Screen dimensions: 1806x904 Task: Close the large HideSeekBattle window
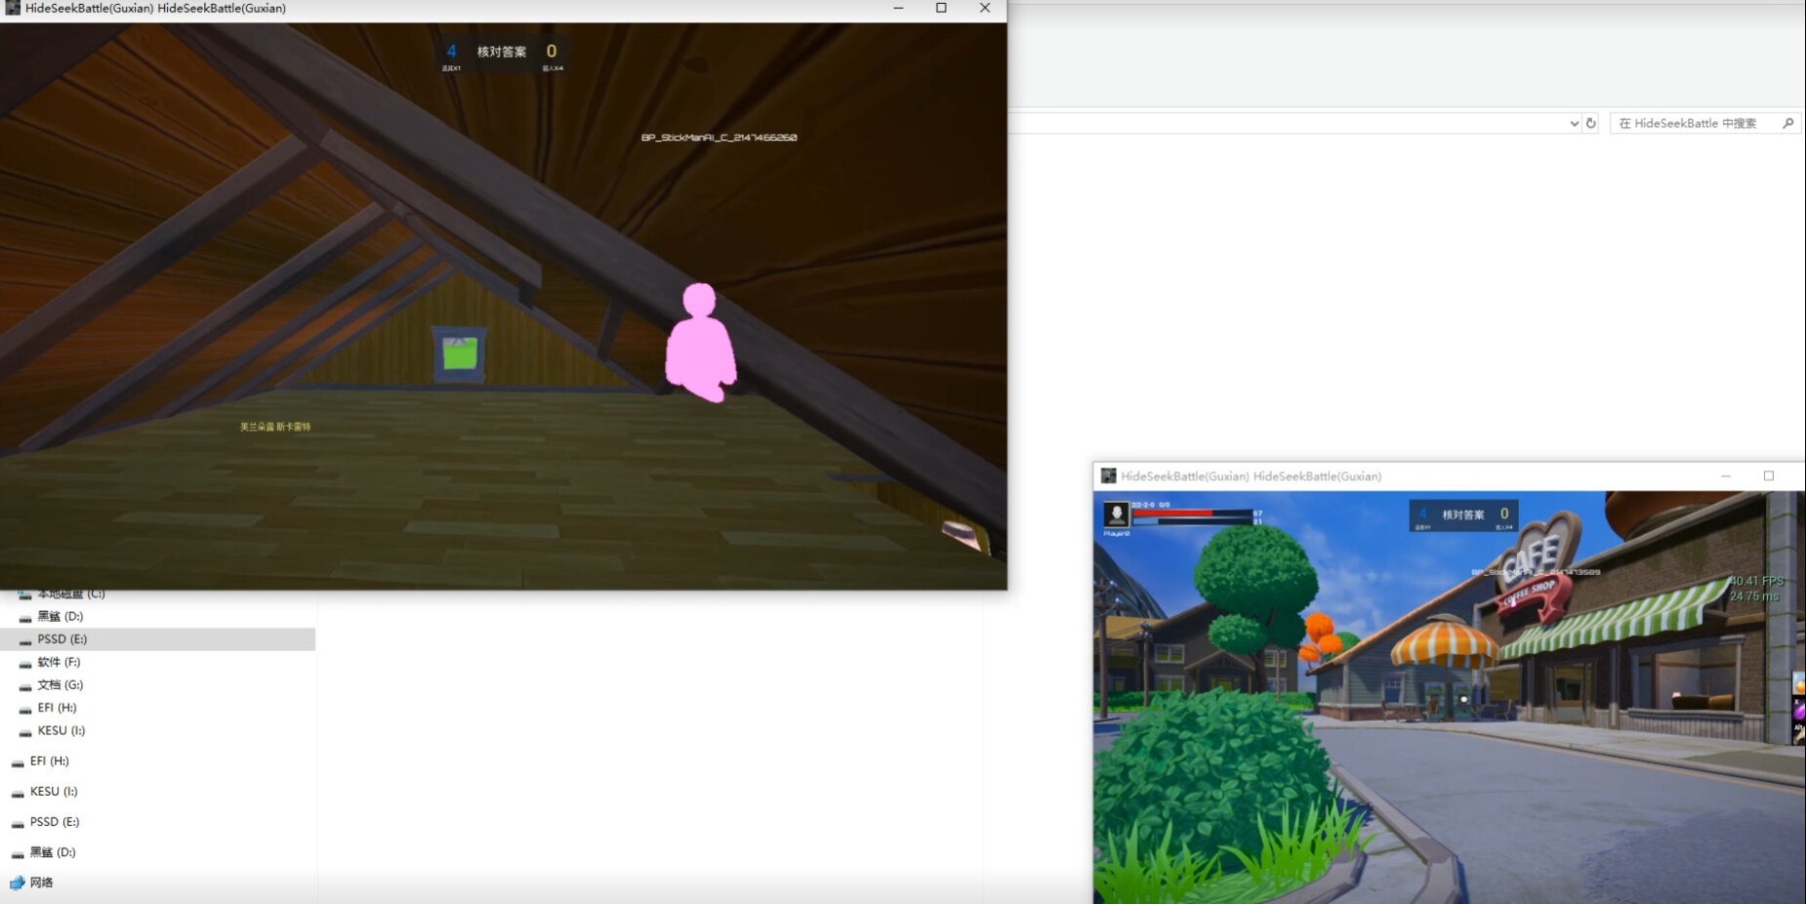(x=984, y=9)
